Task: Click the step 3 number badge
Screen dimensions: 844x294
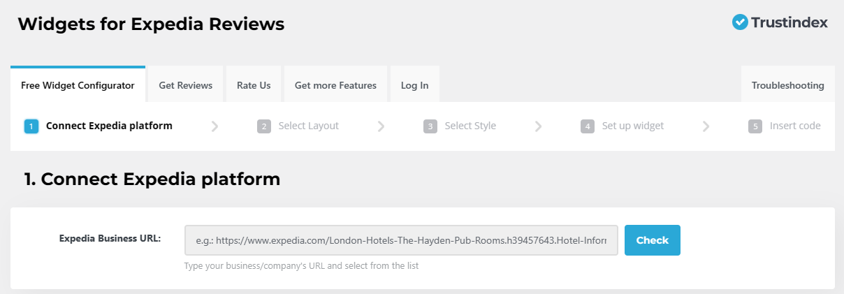Action: coord(430,126)
